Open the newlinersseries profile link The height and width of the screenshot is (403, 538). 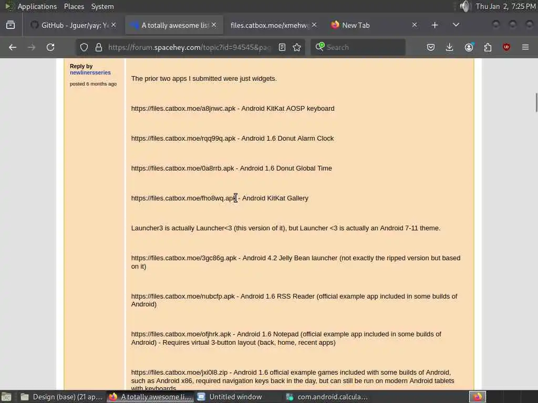click(x=90, y=72)
